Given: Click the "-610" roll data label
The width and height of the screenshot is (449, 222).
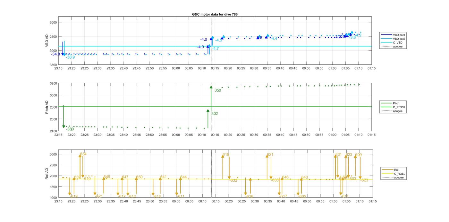Looking at the screenshot, I should pyautogui.click(x=87, y=179).
